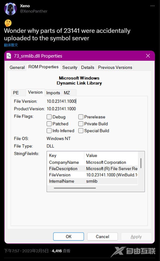Select the Version sub-tab
Screen dimensions: 160x261
35,92
